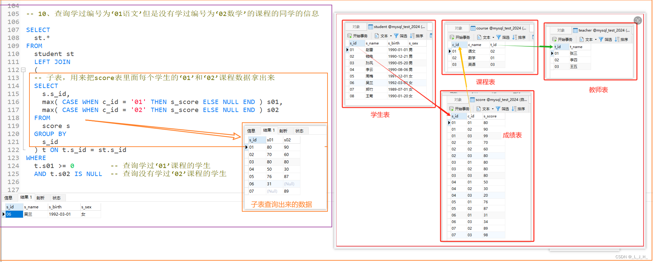The width and height of the screenshot is (653, 262).
Task: Select the score @mysql_test_2024 table tab
Action: [498, 100]
